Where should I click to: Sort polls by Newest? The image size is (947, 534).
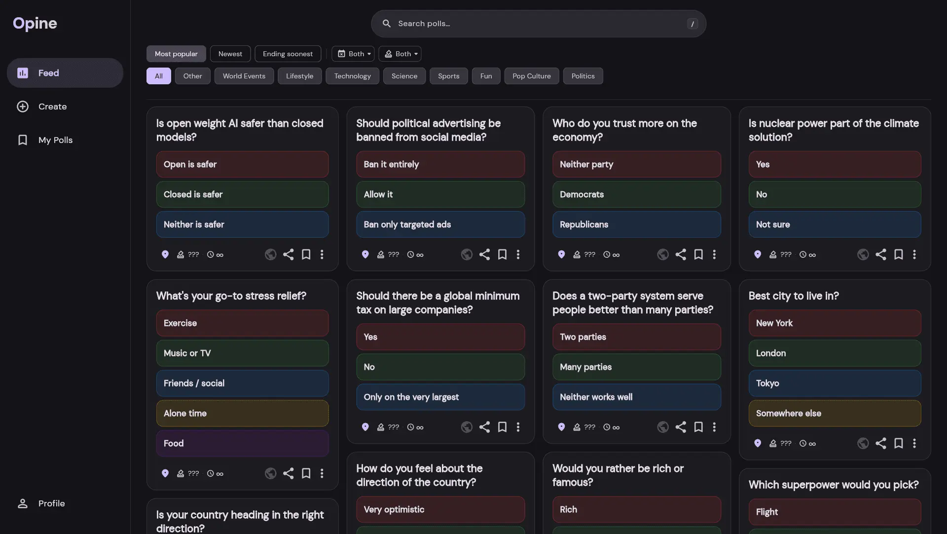(x=230, y=54)
